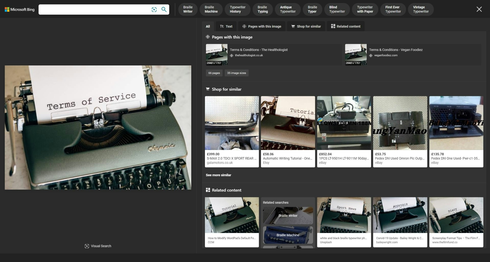
Task: Choose the Typewriter History chip
Action: click(237, 9)
